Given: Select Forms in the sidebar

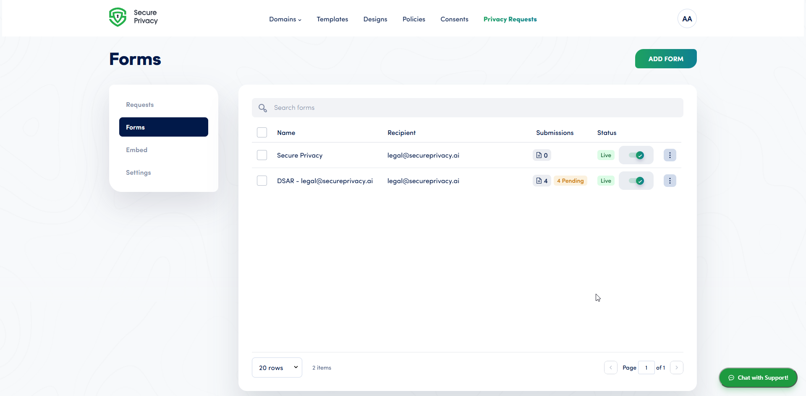Looking at the screenshot, I should [164, 127].
